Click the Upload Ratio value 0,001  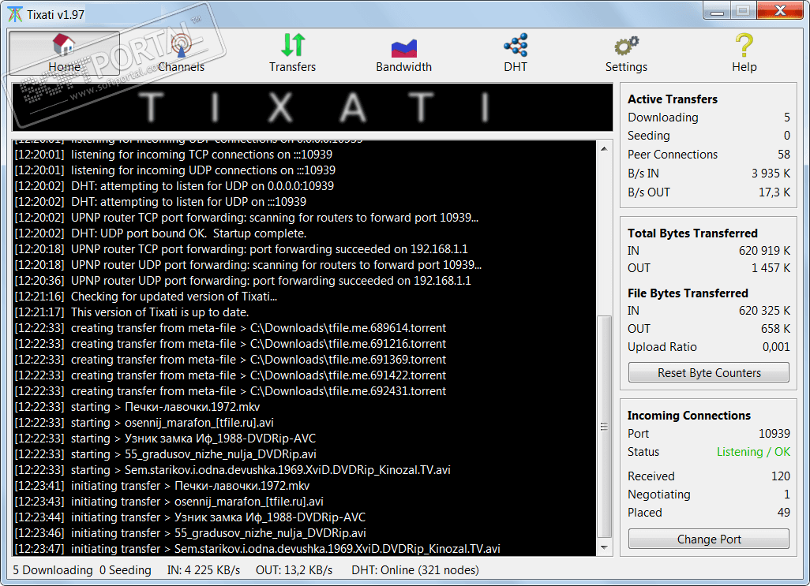[x=776, y=347]
